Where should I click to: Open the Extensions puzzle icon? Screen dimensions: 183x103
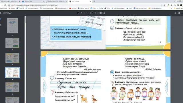tap(172, 5)
